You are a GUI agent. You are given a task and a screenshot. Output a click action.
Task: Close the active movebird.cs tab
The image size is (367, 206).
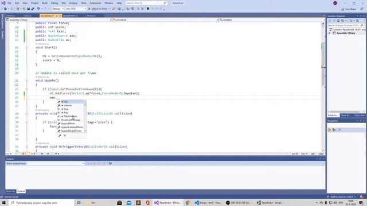60,15
